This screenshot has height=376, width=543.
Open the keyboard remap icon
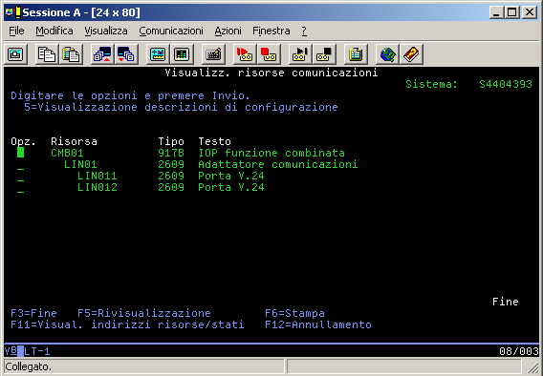point(213,54)
